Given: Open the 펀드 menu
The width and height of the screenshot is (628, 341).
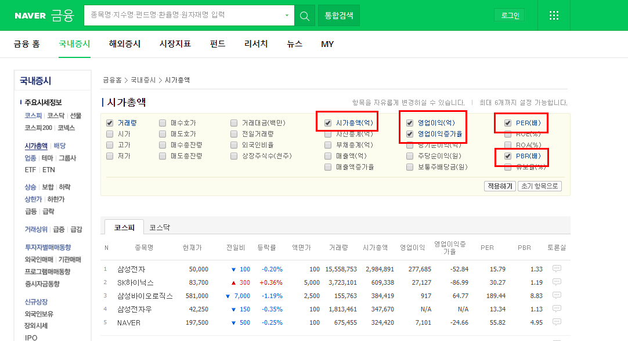Looking at the screenshot, I should tap(218, 44).
